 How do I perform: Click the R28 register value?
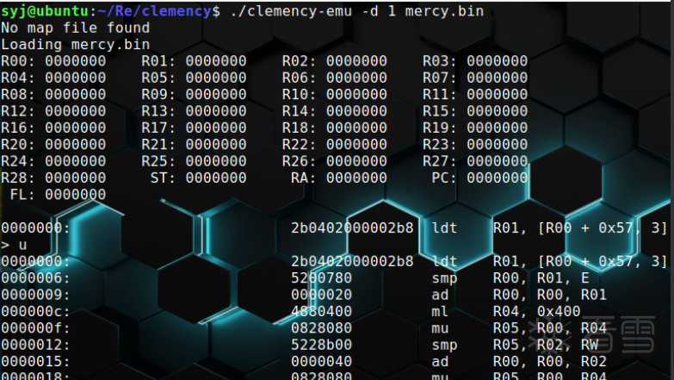[75, 178]
